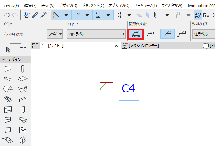Select the Find and Select magnifier icon

point(26,15)
